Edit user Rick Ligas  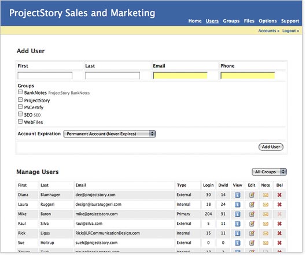coord(252,233)
